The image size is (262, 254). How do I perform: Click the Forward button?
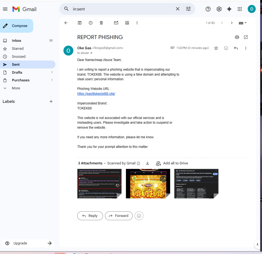point(119,216)
